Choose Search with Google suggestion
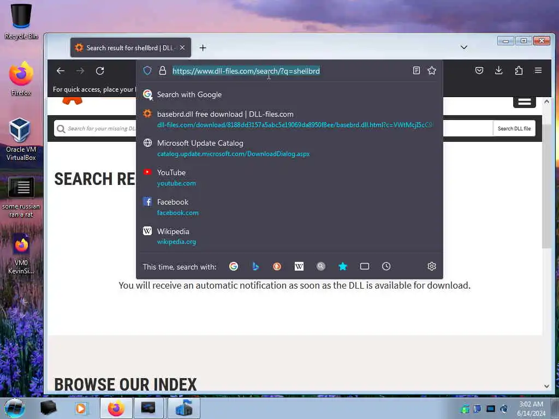This screenshot has width=559, height=419. click(289, 94)
